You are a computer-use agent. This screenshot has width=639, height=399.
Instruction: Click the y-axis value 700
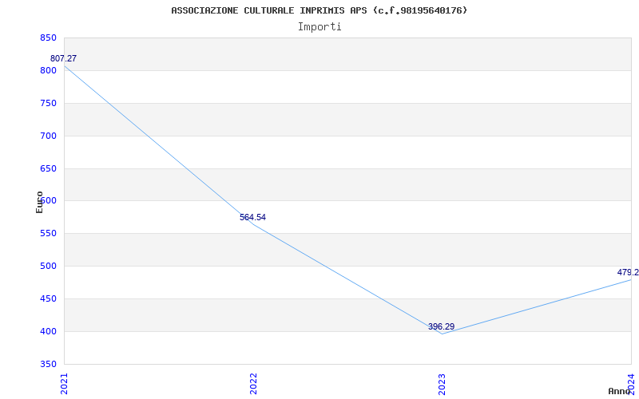tap(48, 136)
